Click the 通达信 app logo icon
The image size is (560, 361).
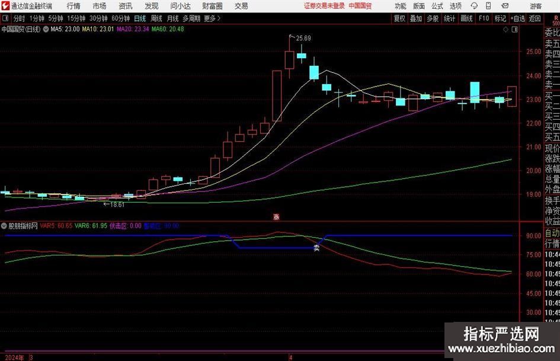(5, 6)
